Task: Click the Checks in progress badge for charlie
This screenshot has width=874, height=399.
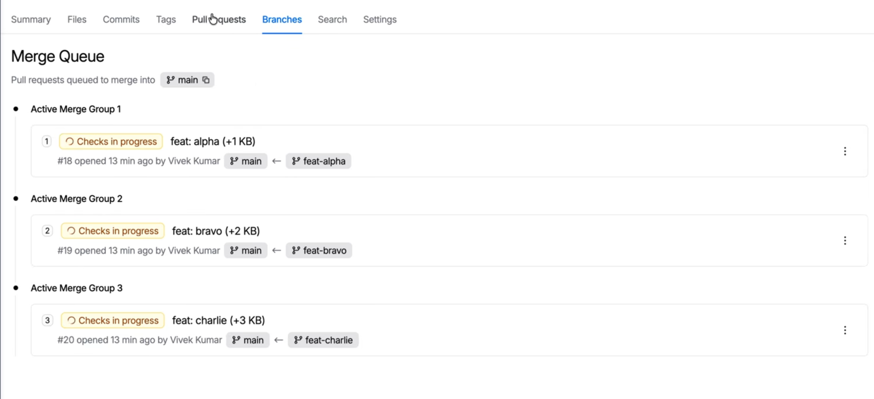Action: 113,320
